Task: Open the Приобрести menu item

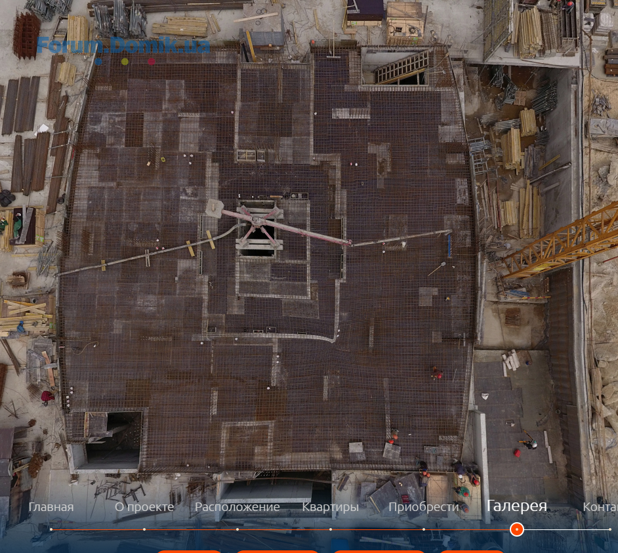Action: [x=423, y=507]
